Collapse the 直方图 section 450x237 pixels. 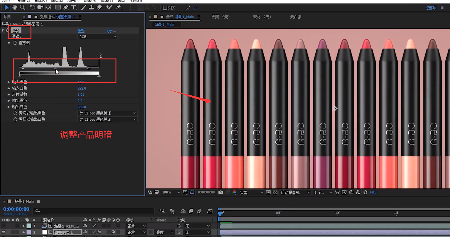[9, 43]
